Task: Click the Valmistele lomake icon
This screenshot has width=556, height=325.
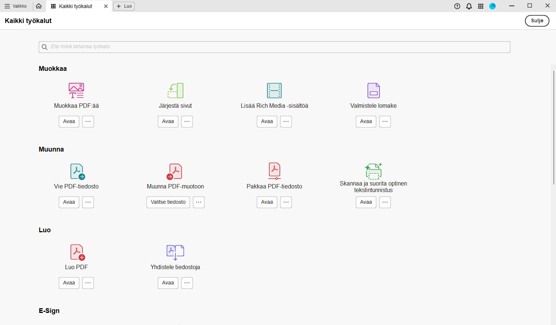Action: tap(373, 91)
